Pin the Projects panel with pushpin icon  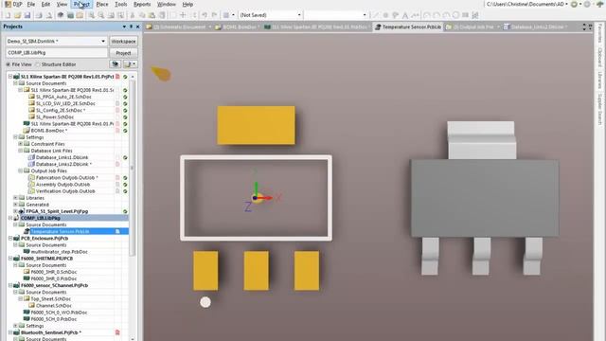click(131, 27)
